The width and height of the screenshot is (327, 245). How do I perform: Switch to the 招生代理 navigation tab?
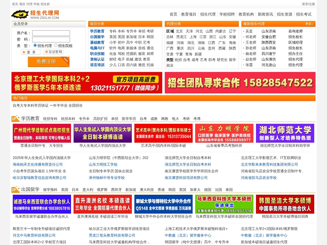click(208, 14)
